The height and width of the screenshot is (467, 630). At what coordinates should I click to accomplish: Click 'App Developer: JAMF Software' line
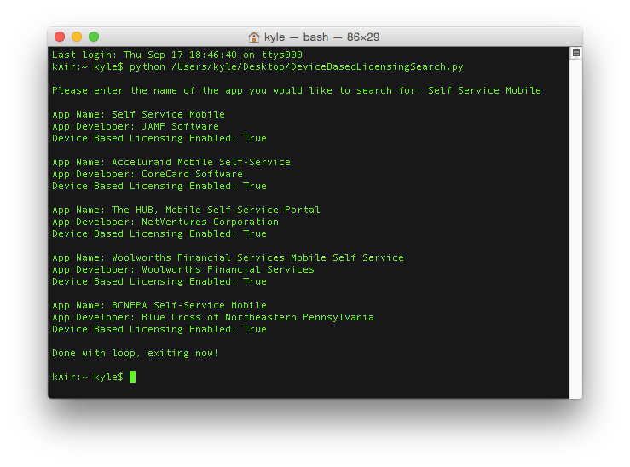[136, 126]
